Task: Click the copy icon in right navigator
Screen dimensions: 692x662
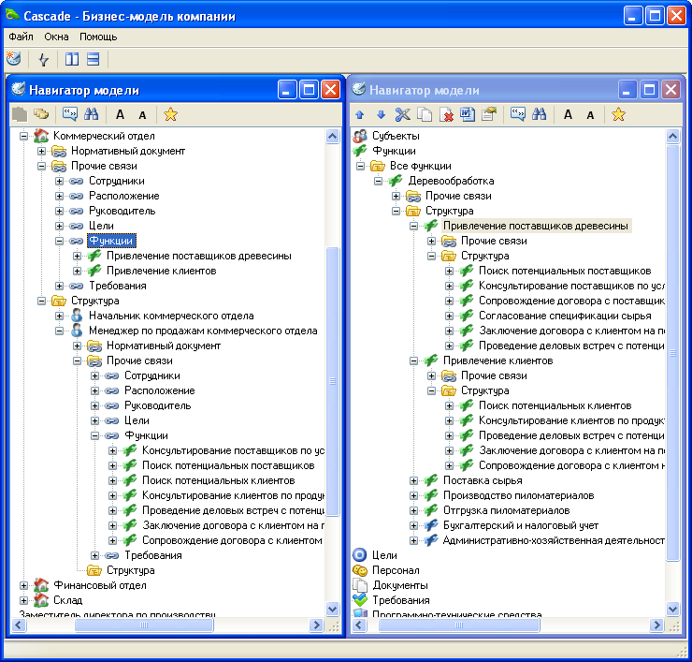Action: tap(425, 115)
